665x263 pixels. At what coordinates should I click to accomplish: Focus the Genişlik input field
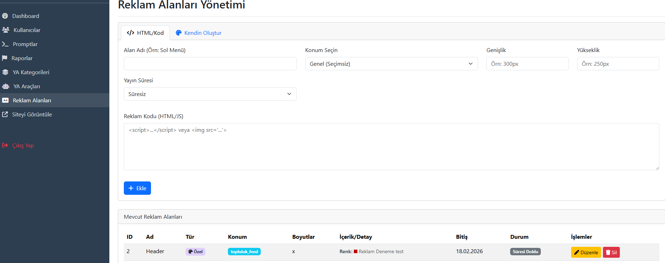[x=527, y=64]
